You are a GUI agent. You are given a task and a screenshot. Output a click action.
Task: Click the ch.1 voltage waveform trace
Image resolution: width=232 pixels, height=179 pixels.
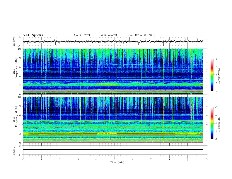point(113,42)
